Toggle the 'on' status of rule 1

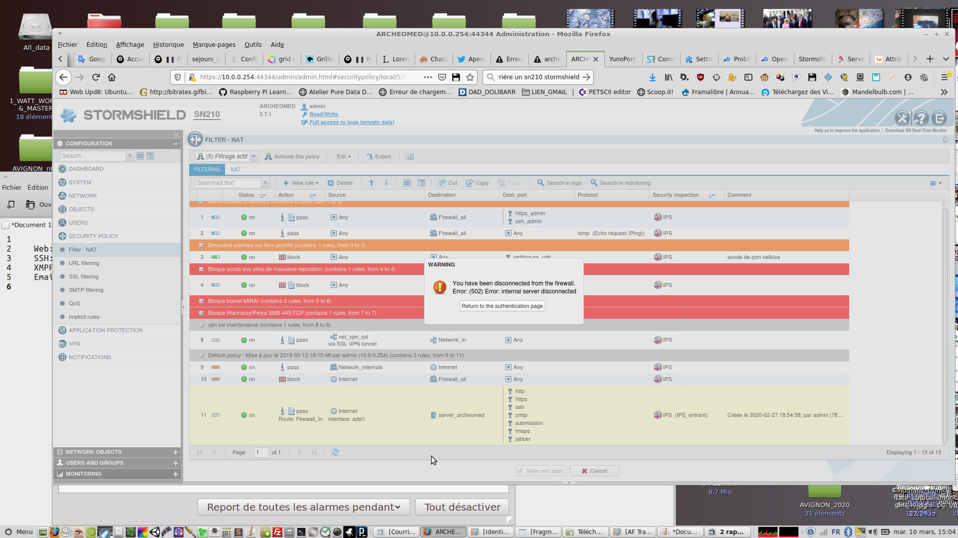point(247,217)
